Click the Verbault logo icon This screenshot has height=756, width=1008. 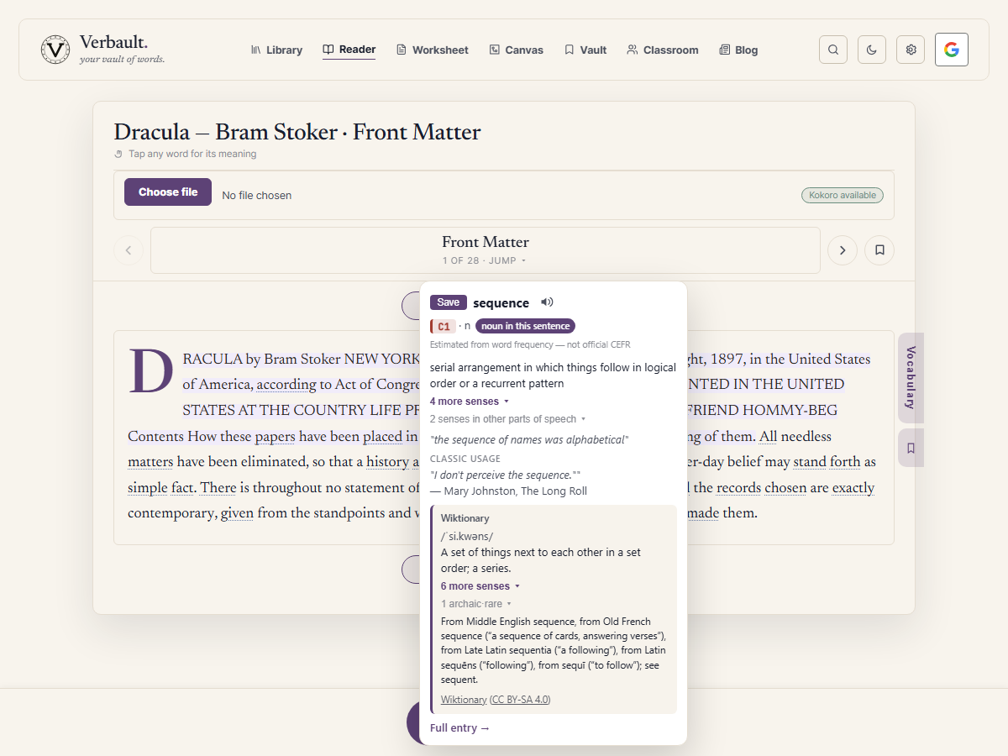(55, 50)
